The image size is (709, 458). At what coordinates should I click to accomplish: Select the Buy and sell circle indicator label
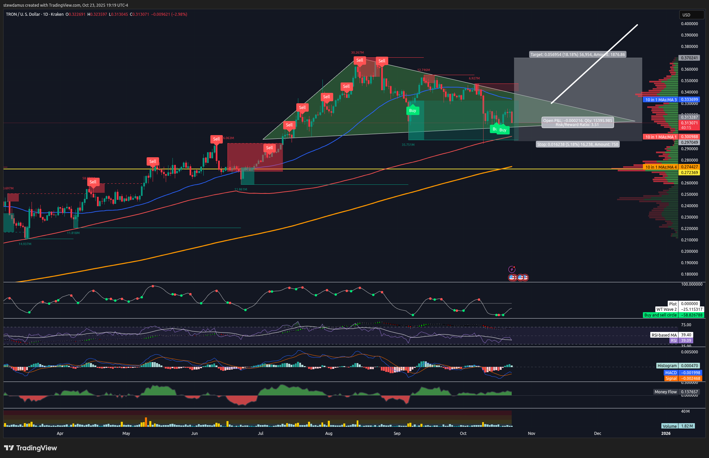660,315
